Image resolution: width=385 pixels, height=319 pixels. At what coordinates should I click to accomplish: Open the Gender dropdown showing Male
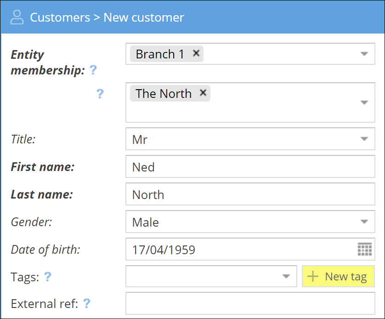pos(364,222)
